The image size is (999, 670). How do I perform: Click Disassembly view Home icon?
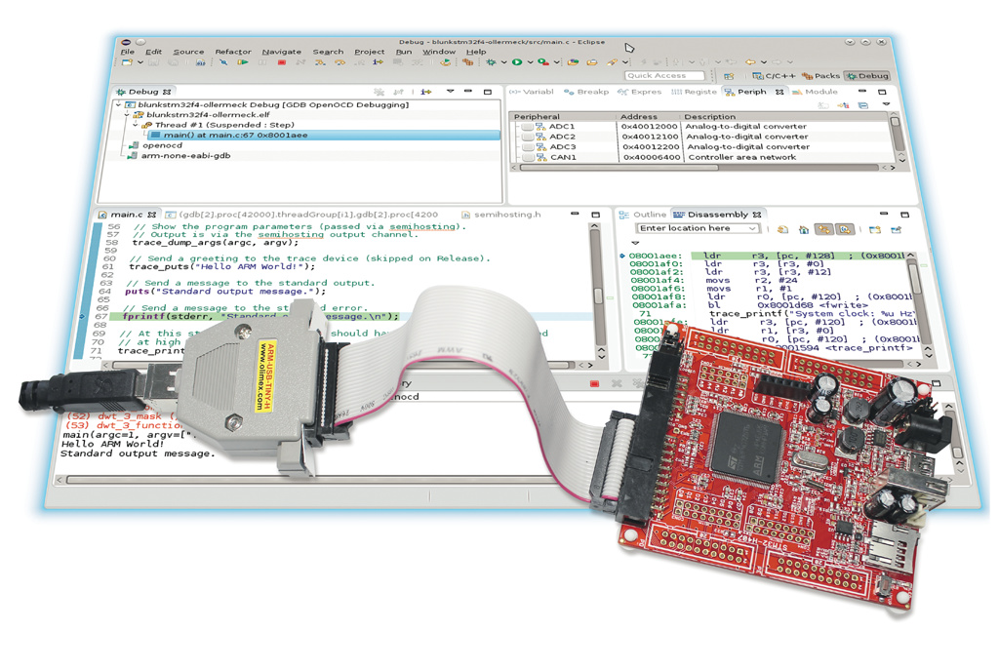[x=804, y=229]
